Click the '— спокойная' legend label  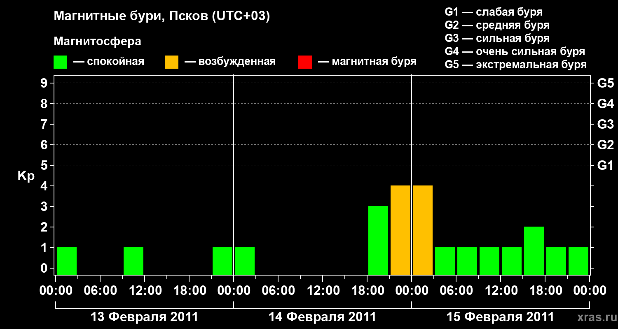pyautogui.click(x=109, y=62)
